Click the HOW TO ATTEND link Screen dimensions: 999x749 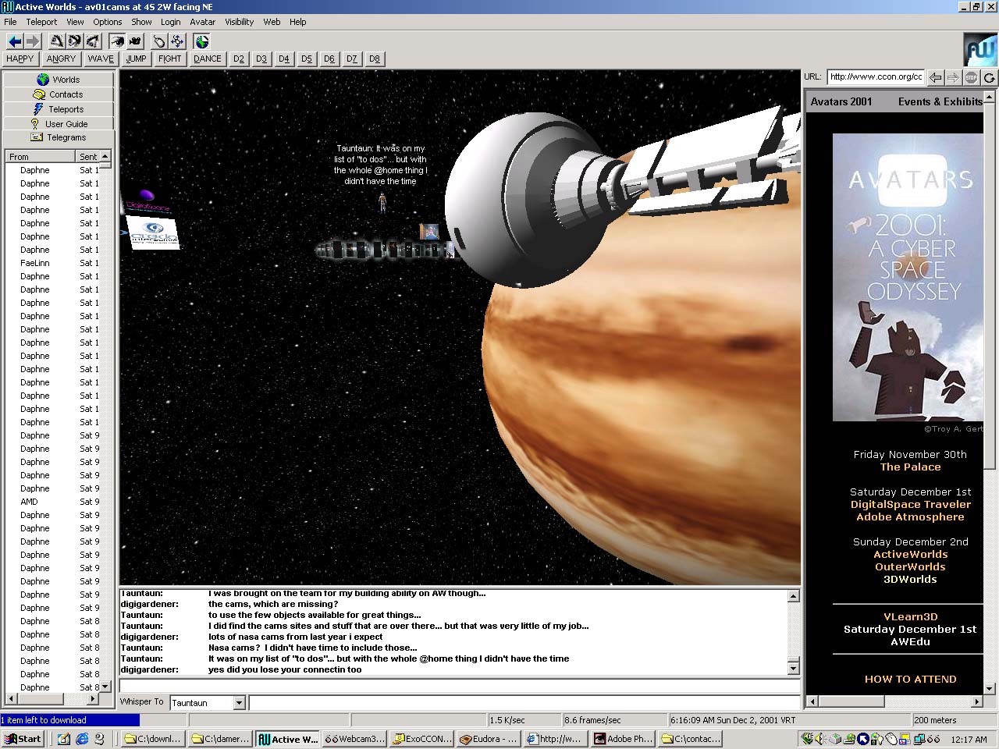tap(910, 680)
